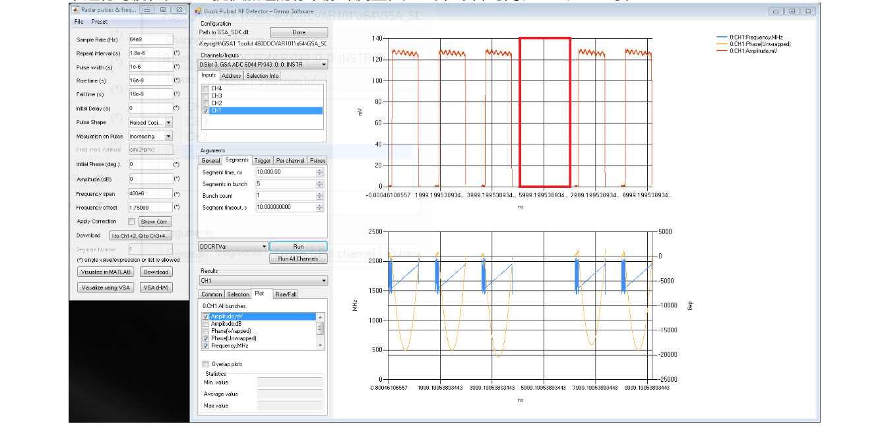Click the MATLAB icon in Radar pulses title bar
This screenshot has width=886, height=426.
tap(76, 10)
